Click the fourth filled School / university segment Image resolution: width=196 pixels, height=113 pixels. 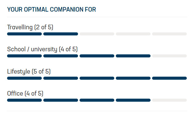[133, 56]
